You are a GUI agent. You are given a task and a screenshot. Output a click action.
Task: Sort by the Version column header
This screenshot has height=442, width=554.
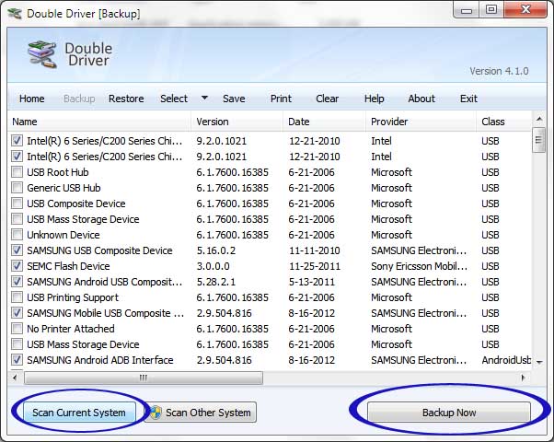tap(237, 122)
